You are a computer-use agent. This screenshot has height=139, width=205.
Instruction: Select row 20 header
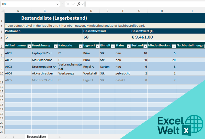2,123
